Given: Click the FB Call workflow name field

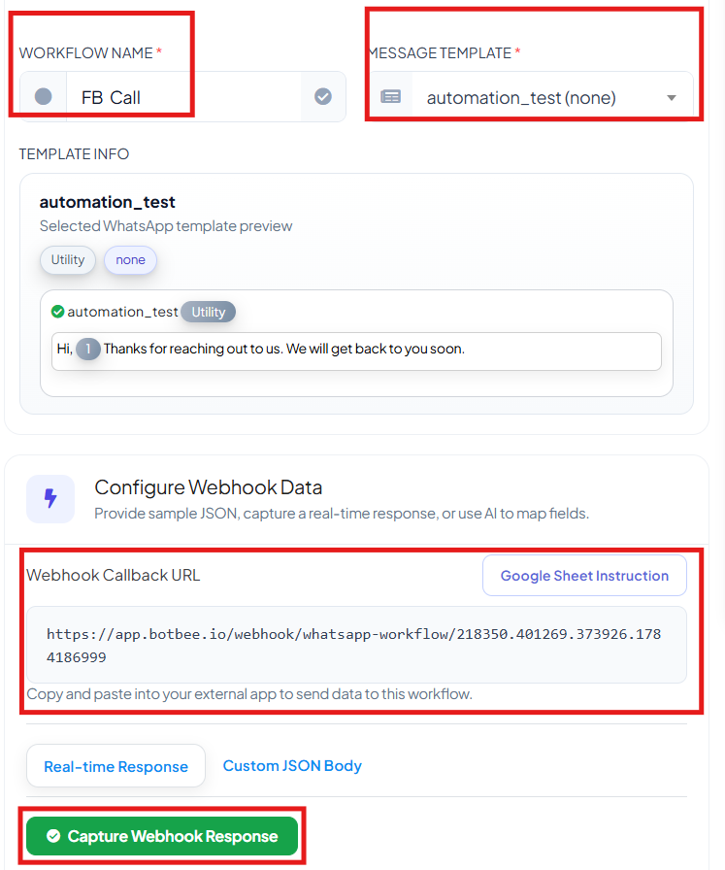Looking at the screenshot, I should click(183, 96).
